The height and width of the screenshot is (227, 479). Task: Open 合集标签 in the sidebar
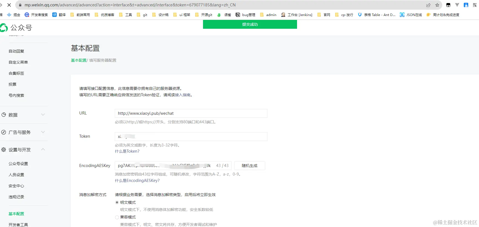(x=16, y=73)
